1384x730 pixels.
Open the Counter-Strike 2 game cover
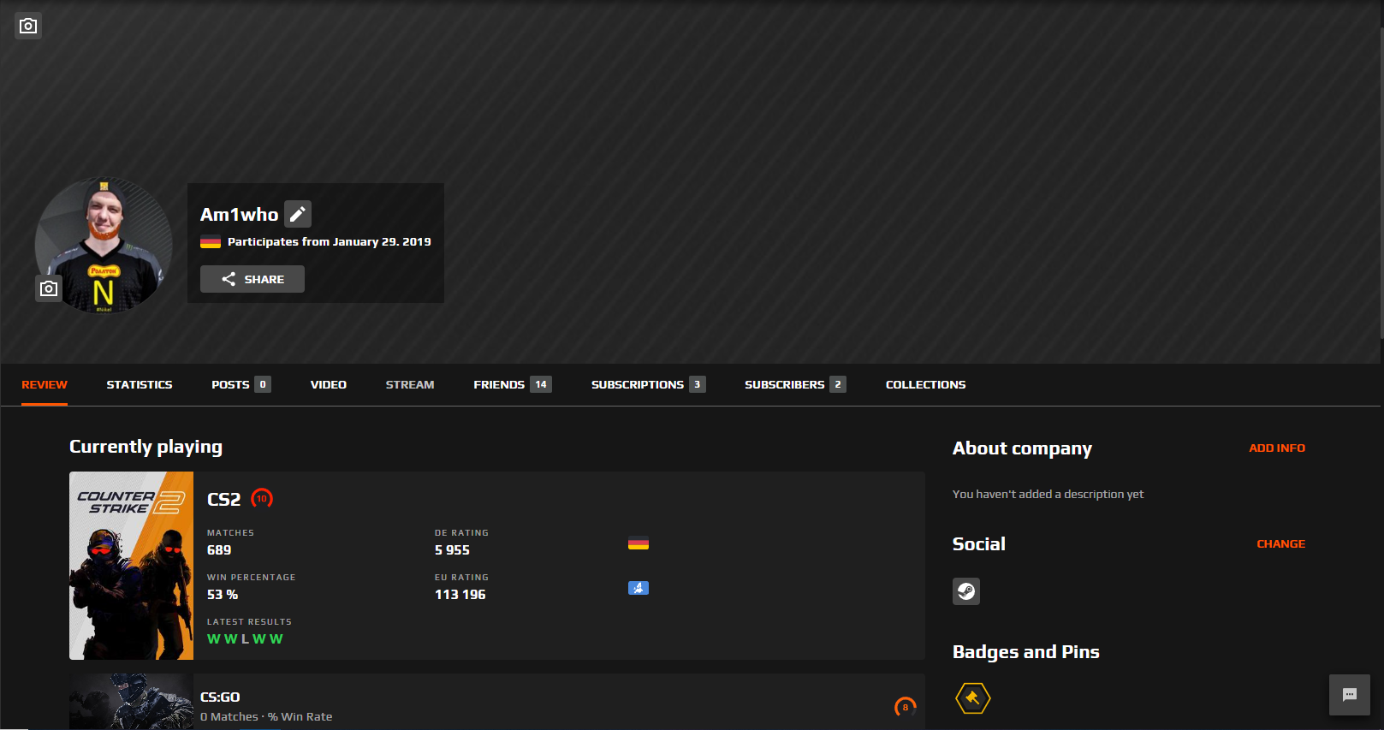[132, 566]
